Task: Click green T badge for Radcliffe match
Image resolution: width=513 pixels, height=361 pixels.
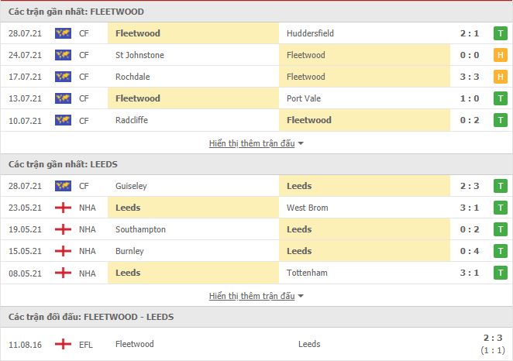Action: click(501, 120)
